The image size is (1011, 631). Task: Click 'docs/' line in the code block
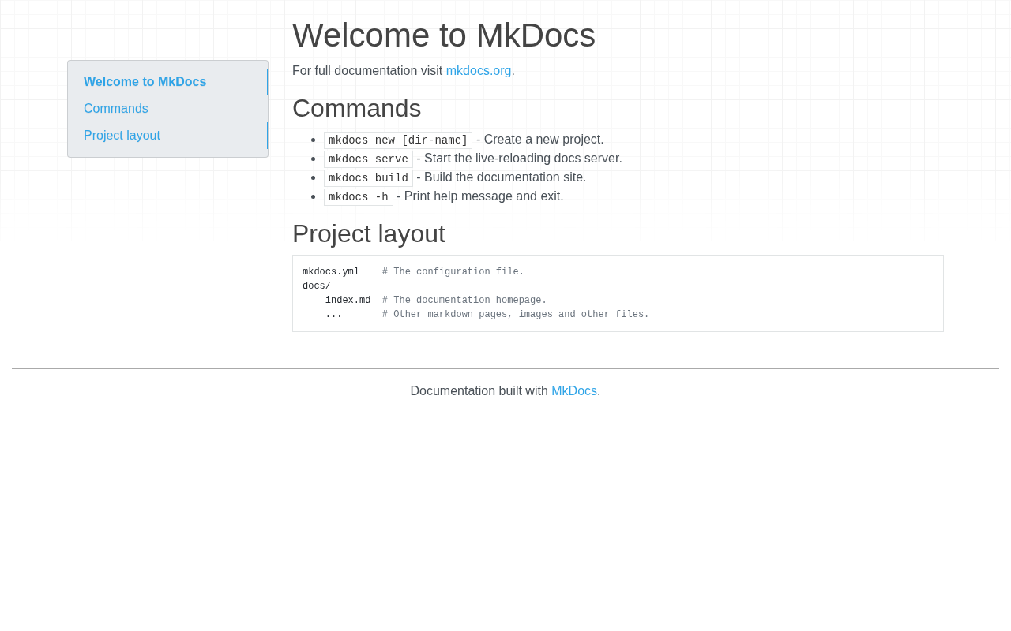(x=317, y=286)
